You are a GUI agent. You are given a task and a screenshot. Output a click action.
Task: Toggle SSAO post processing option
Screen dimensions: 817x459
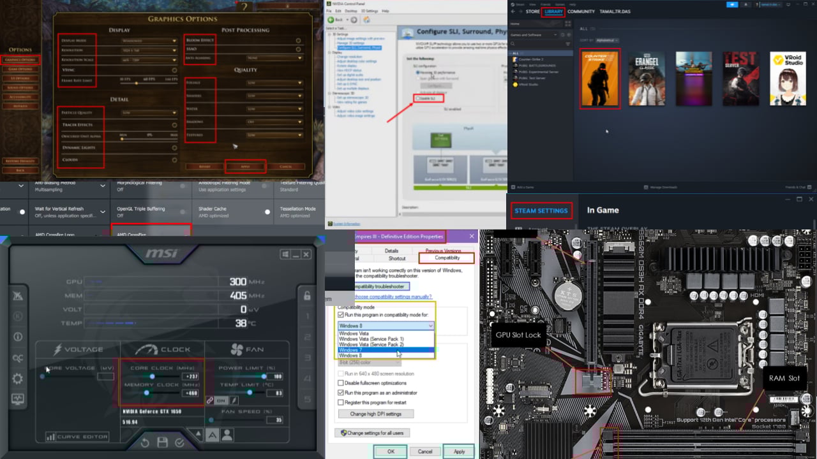click(298, 49)
